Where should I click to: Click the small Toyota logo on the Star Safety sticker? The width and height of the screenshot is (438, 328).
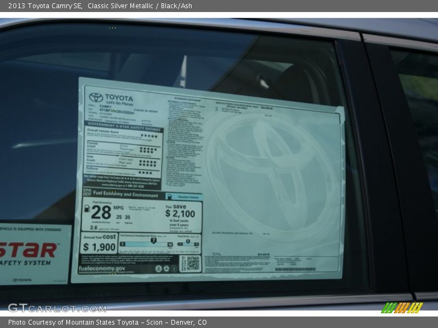point(22,280)
